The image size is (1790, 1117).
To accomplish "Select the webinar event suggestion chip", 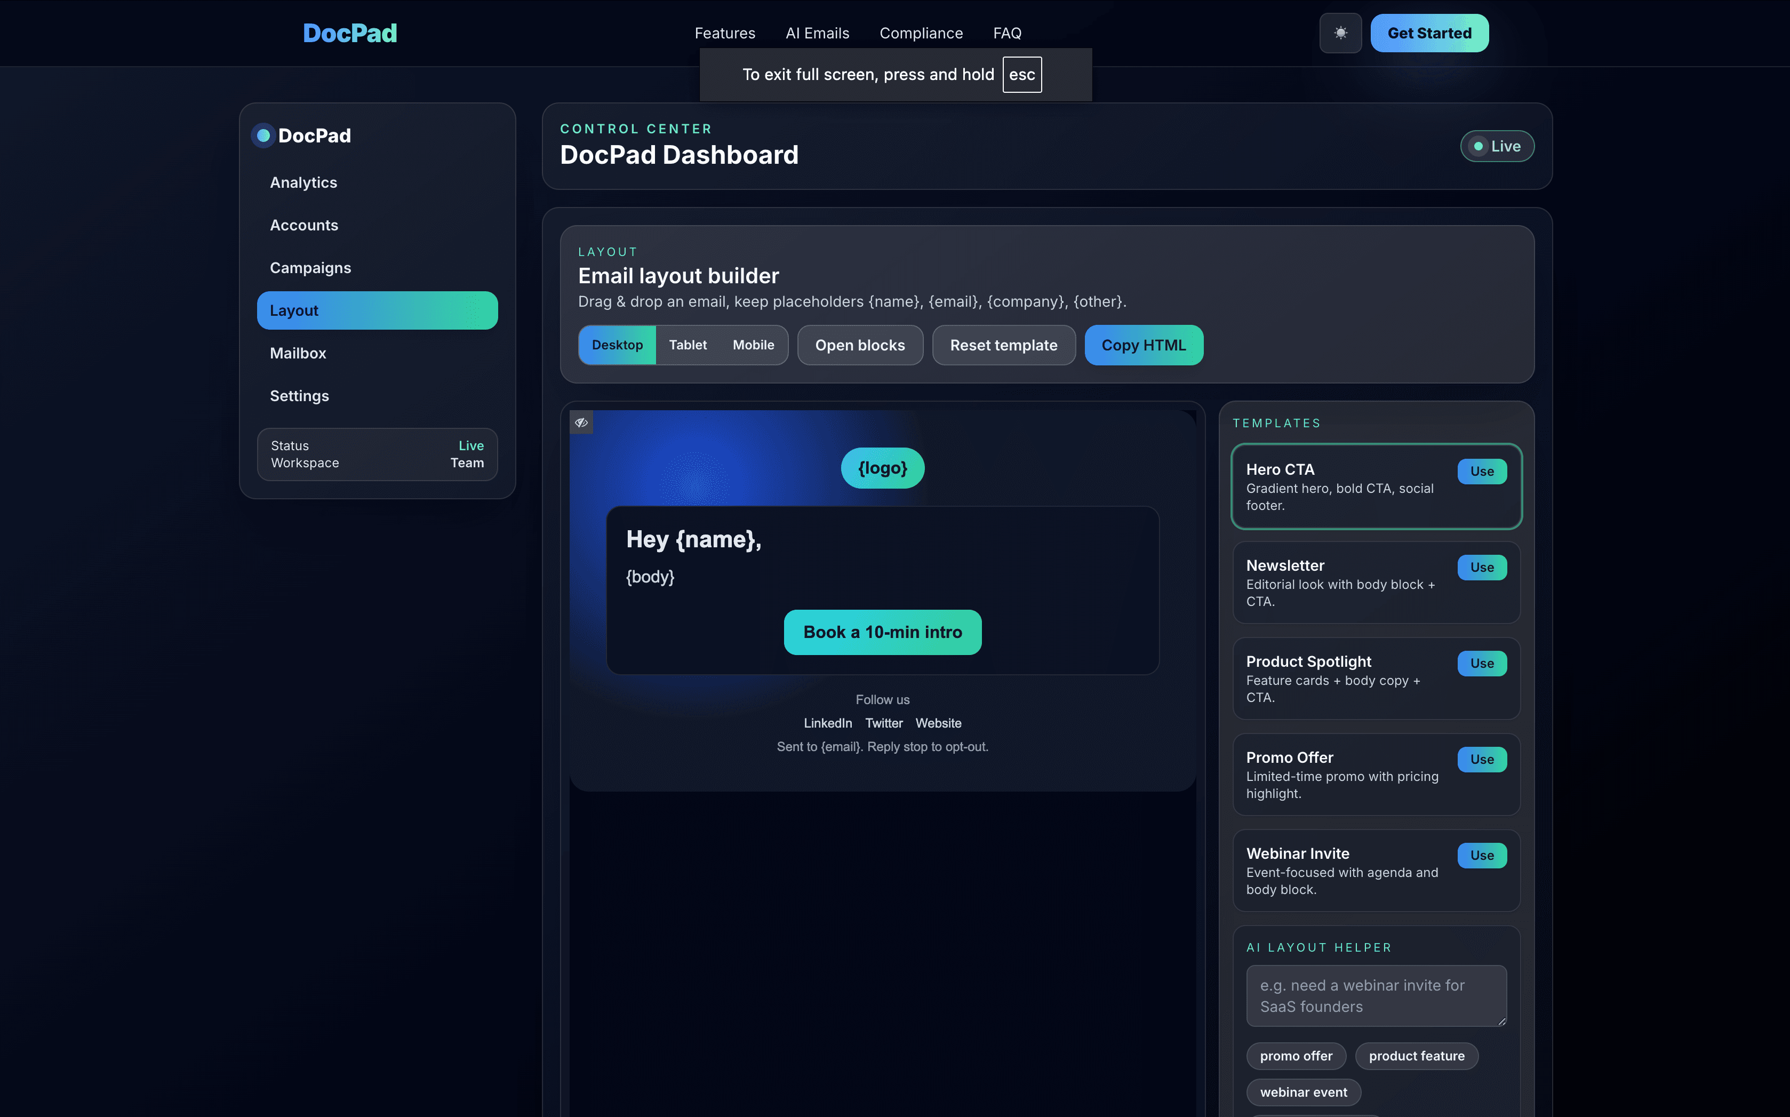I will coord(1304,1092).
